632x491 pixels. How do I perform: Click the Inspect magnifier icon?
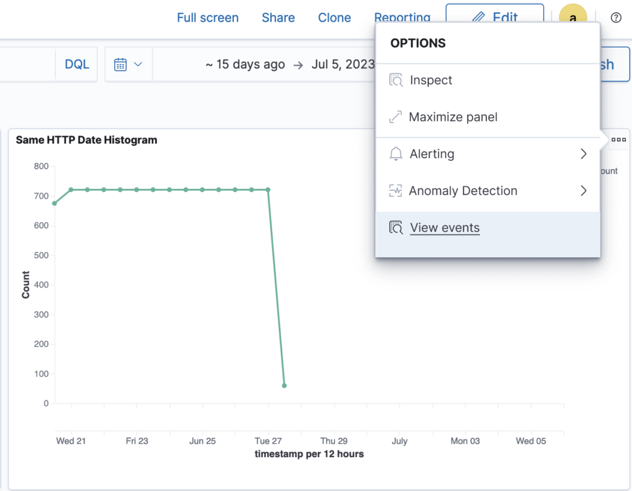pyautogui.click(x=396, y=80)
